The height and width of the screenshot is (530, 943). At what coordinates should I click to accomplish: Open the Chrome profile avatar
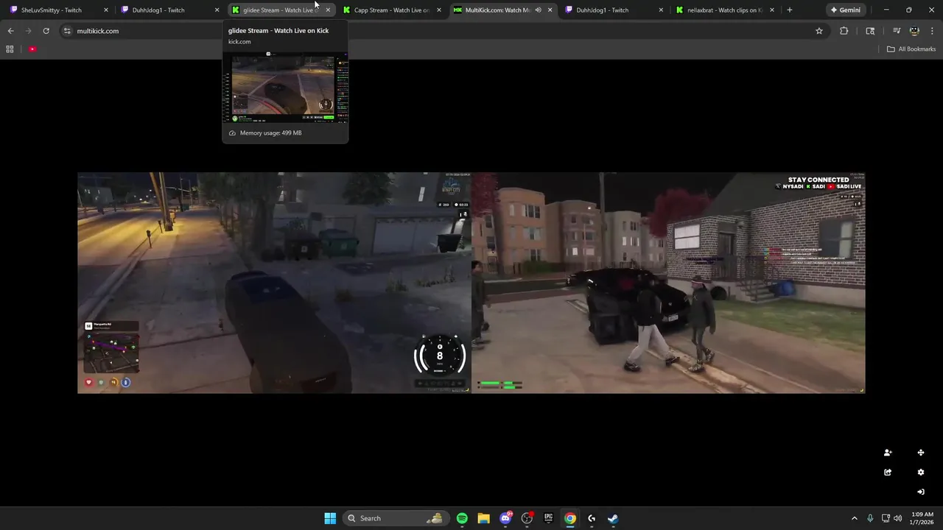coord(914,31)
